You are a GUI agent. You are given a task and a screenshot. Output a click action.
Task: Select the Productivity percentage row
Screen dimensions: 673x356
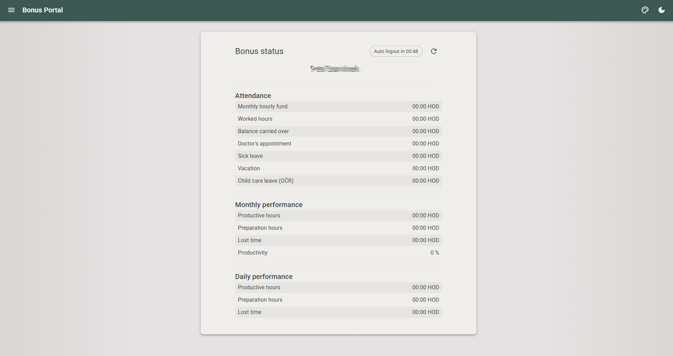coord(338,253)
